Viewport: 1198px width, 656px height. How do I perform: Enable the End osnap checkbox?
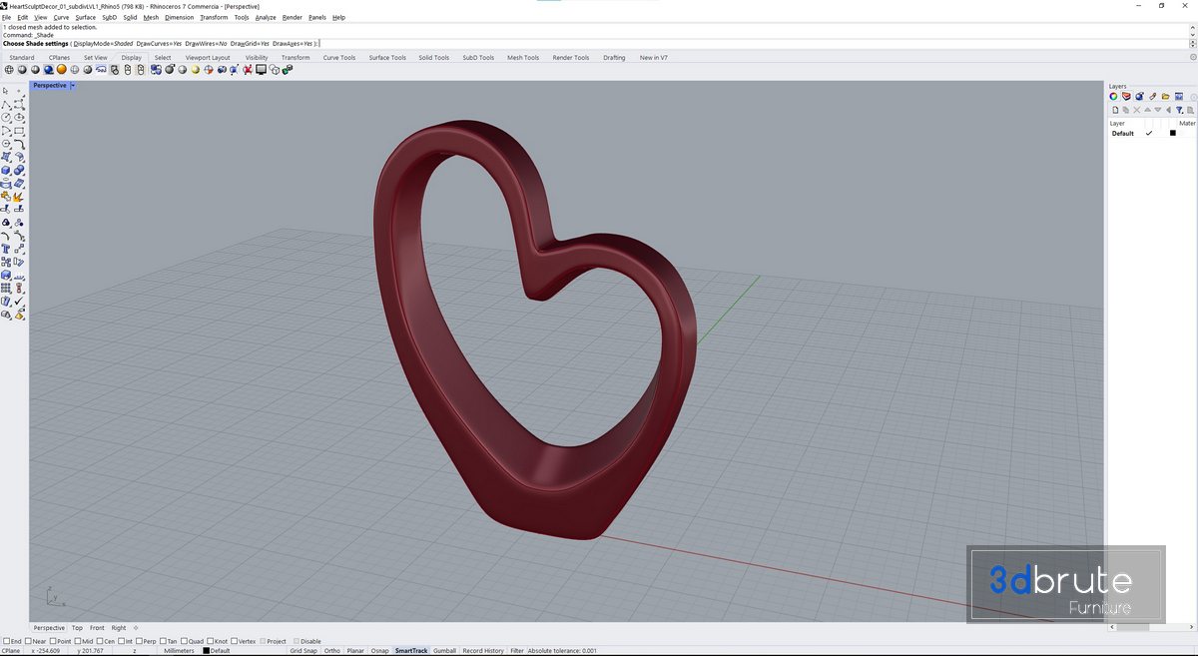pyautogui.click(x=7, y=641)
